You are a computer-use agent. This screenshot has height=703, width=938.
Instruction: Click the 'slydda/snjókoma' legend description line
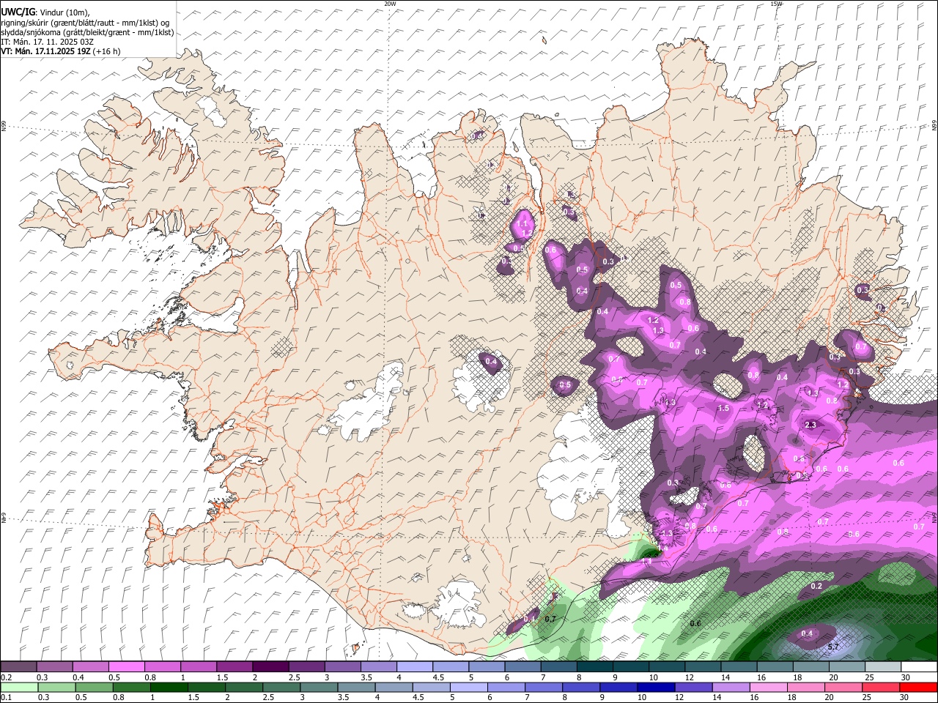pyautogui.click(x=87, y=32)
